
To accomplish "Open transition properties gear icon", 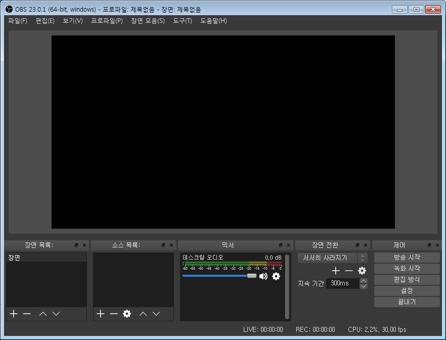I will 362,271.
